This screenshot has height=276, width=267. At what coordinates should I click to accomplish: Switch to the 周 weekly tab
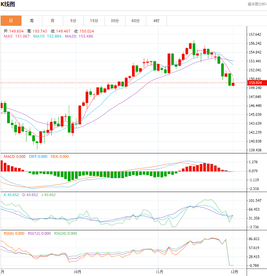(32, 21)
